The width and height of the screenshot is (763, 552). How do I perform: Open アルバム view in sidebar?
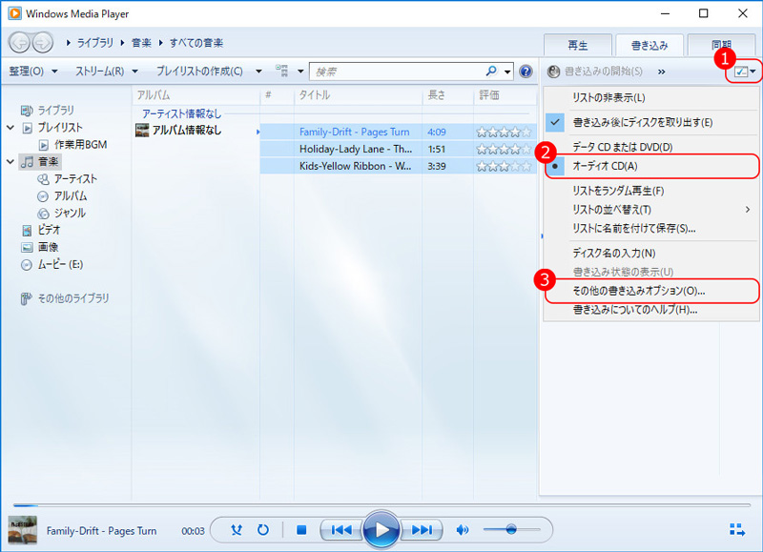tap(62, 196)
